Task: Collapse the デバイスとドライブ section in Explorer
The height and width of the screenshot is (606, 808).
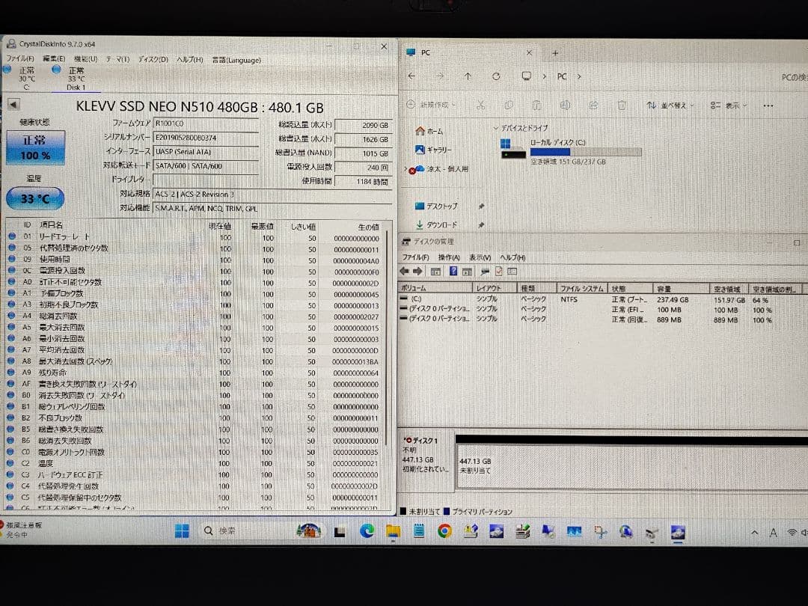Action: 498,128
